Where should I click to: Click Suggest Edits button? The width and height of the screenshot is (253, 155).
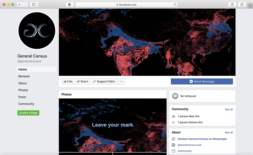pyautogui.click(x=104, y=81)
